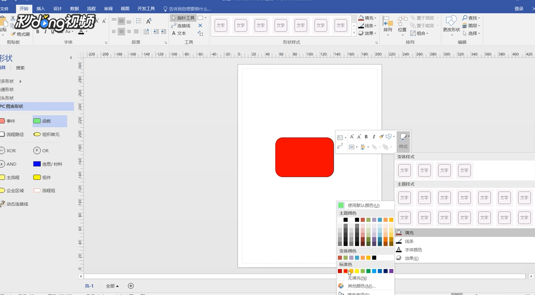
Task: Select the Pointer tool (指针工具)
Action: point(183,18)
